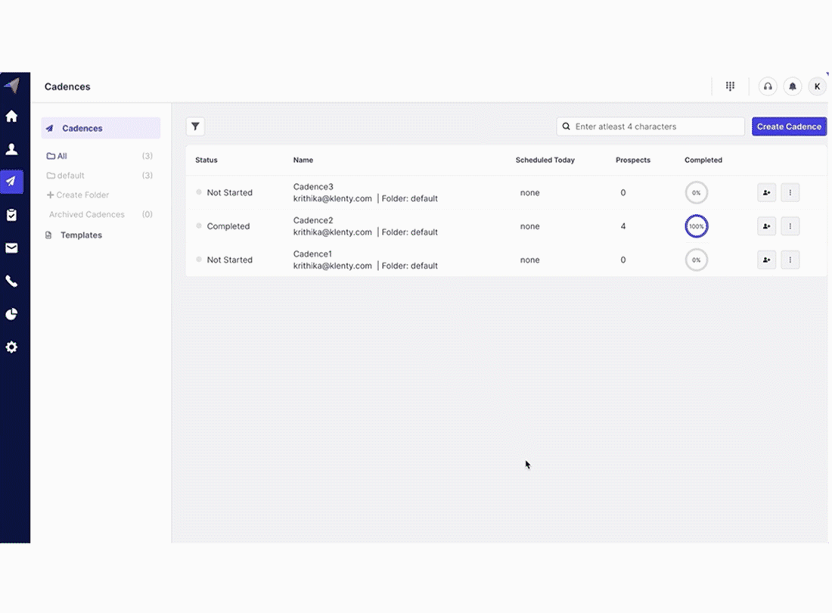The height and width of the screenshot is (613, 832).
Task: Click the 100% completion ring for Cadence2
Action: (x=696, y=226)
